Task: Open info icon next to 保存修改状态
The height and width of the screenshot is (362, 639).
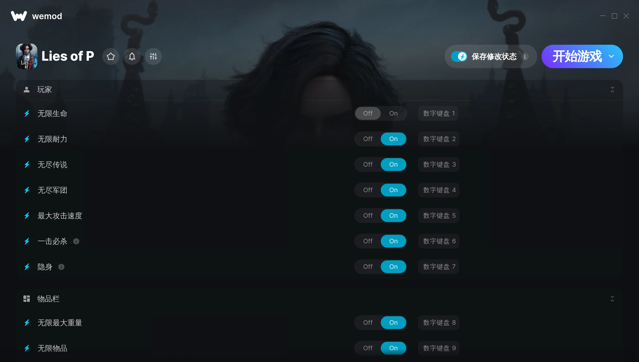Action: tap(525, 56)
